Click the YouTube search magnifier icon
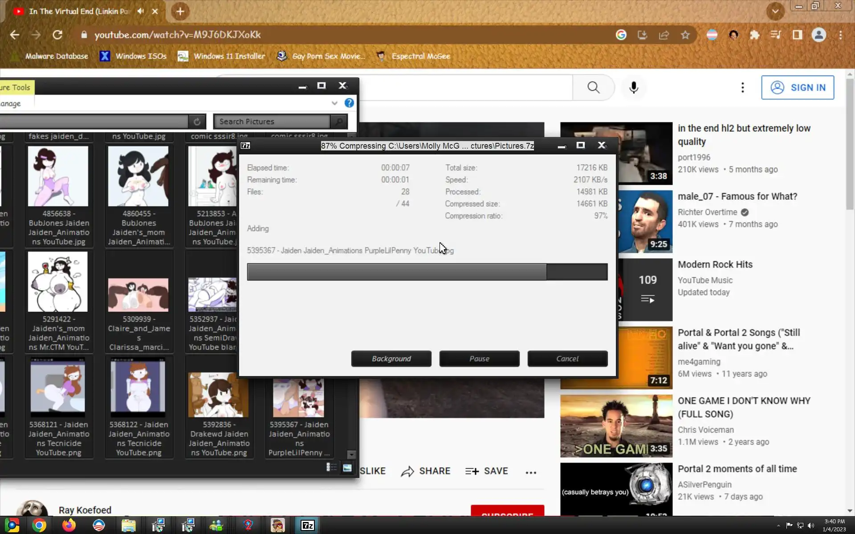The width and height of the screenshot is (855, 534). click(593, 88)
